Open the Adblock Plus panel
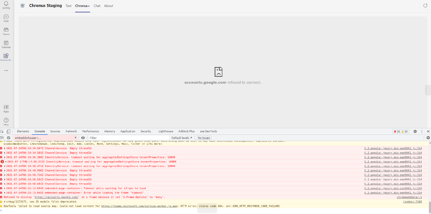Image resolution: width=431 pixels, height=214 pixels. click(x=186, y=131)
